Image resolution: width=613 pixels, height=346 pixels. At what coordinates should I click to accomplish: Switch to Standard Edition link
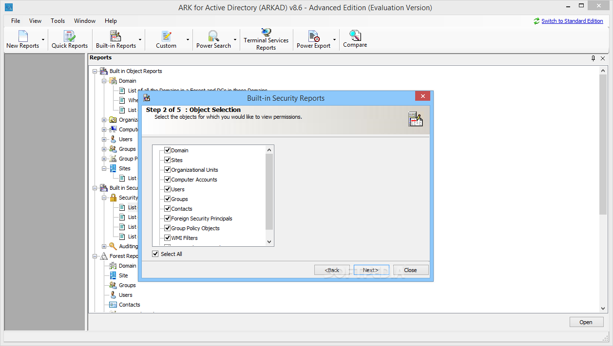coord(572,21)
